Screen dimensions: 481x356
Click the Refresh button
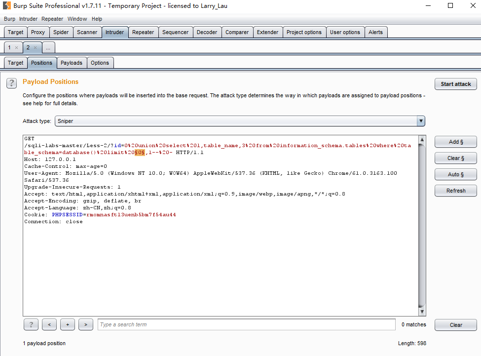point(456,191)
